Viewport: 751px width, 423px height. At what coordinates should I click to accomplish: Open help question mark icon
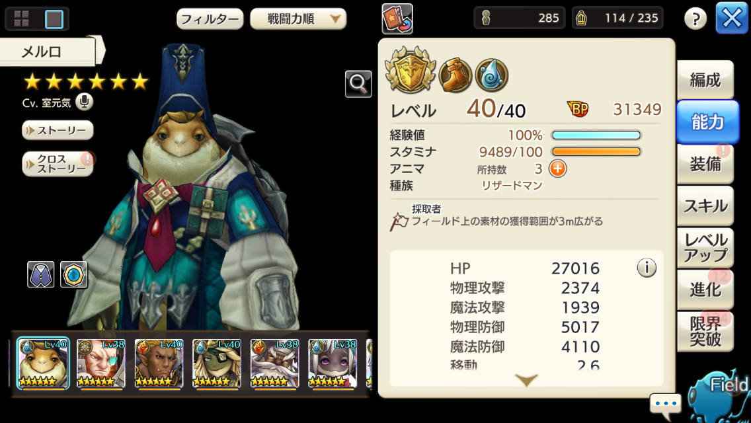pyautogui.click(x=695, y=19)
